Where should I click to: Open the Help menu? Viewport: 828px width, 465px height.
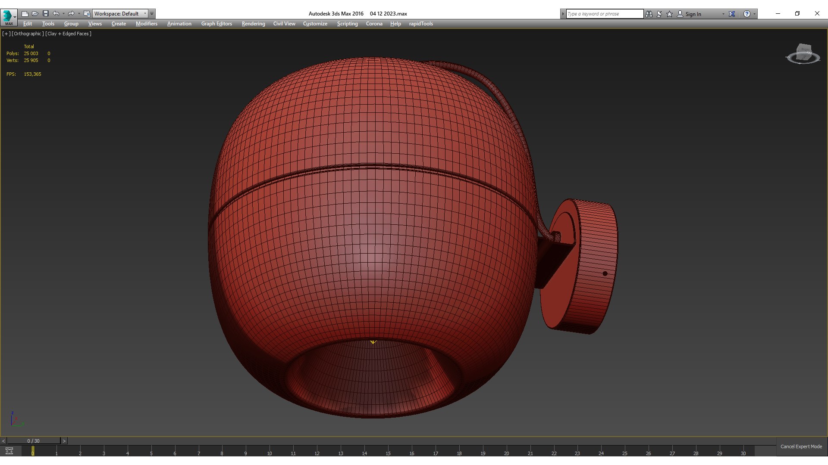click(x=395, y=24)
